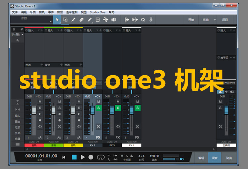Viewport: 248px width, 169px height.
Task: Open the mixer I/O dropdown arrow
Action: (x=22, y=34)
